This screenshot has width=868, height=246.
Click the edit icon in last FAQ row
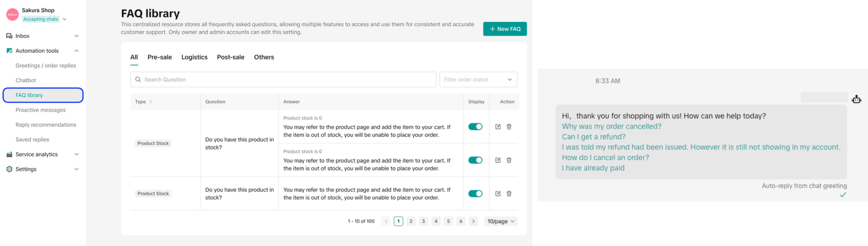[x=498, y=193]
